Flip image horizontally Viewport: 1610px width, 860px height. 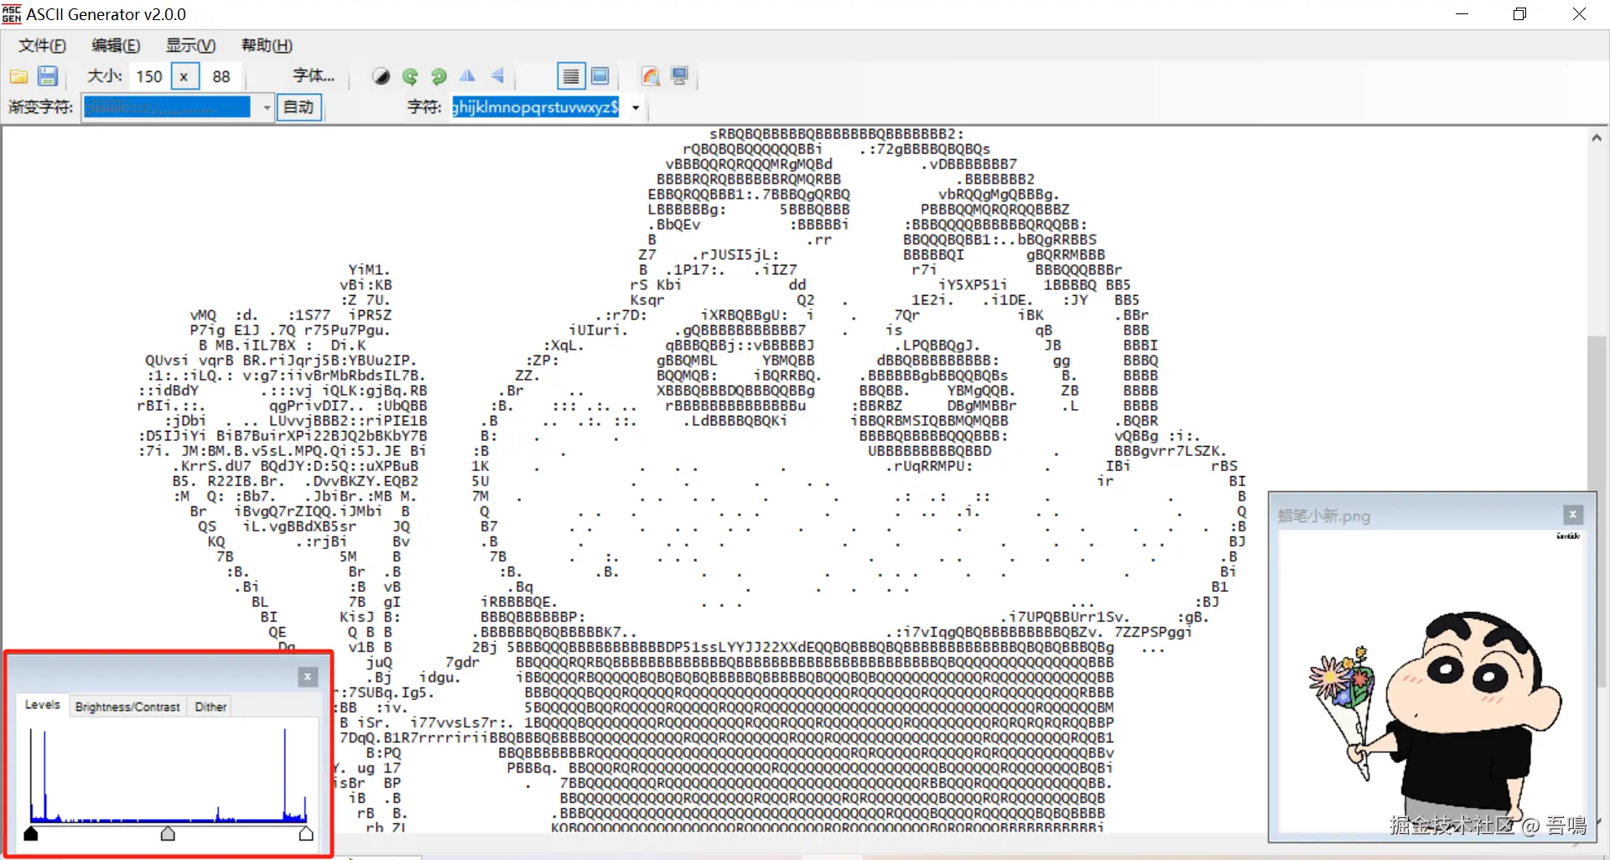(467, 76)
